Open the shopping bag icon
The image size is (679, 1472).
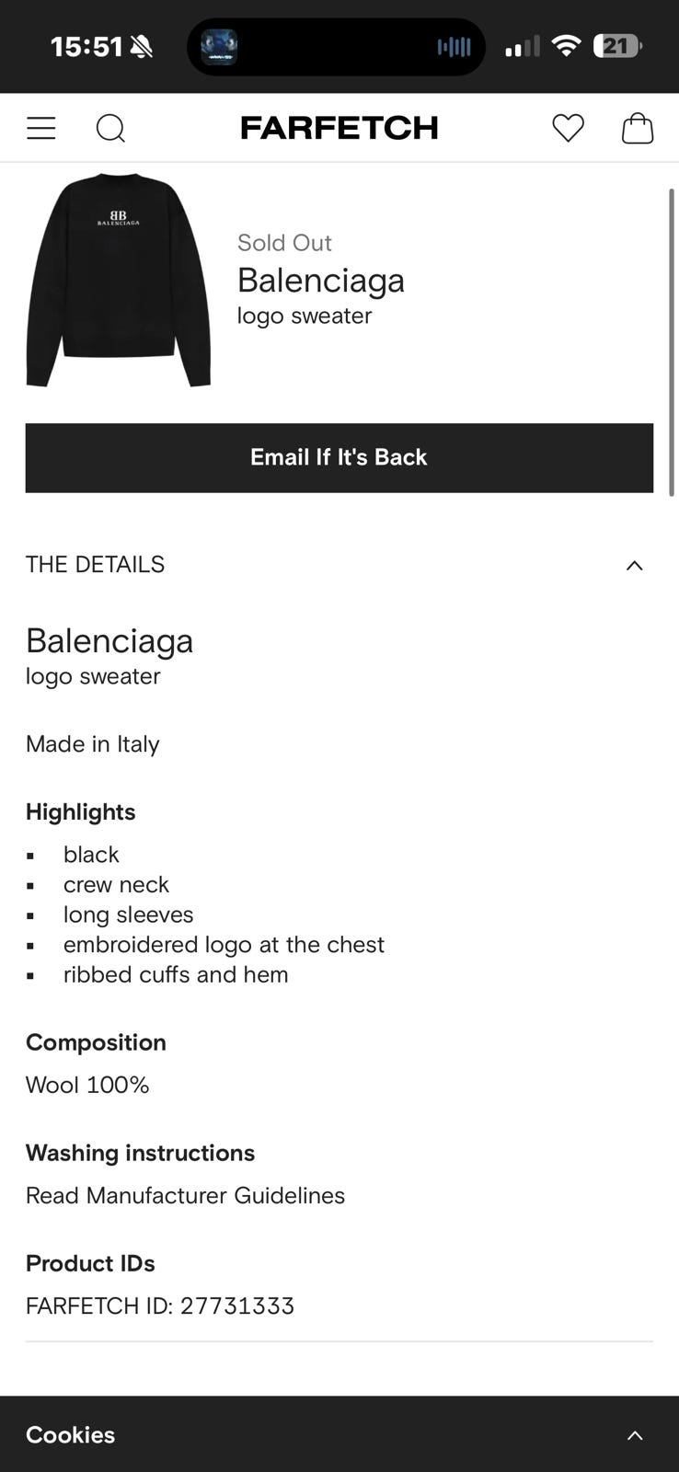[x=638, y=128]
